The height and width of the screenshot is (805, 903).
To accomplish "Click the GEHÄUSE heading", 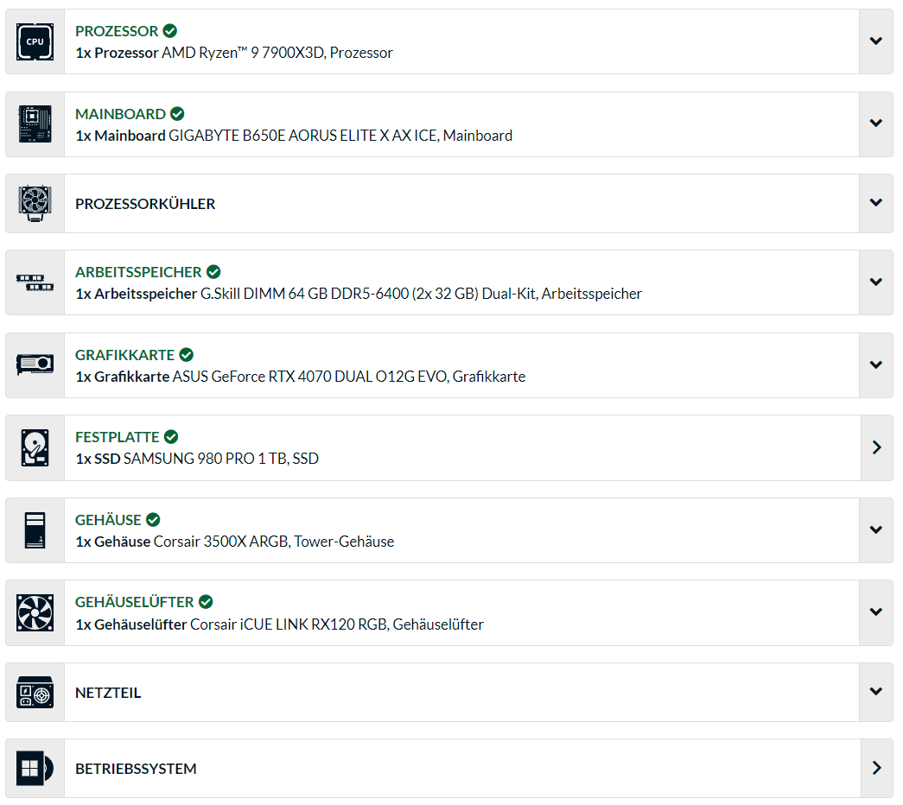I will (x=108, y=520).
